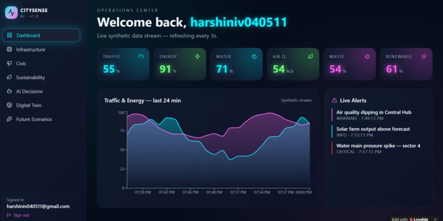Image resolution: width=443 pixels, height=221 pixels.
Task: Click the 07:42 PM chart axis label
Action: 167,192
